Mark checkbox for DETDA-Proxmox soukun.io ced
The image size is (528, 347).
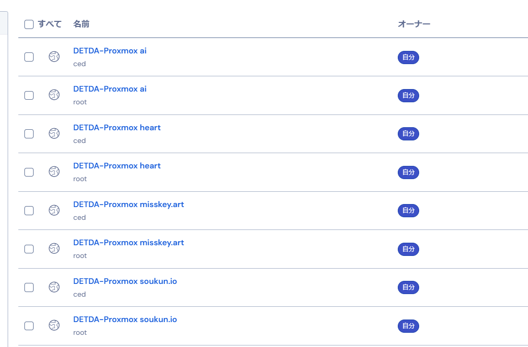point(29,287)
